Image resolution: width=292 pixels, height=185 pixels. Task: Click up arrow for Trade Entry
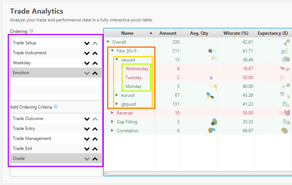(x=95, y=129)
